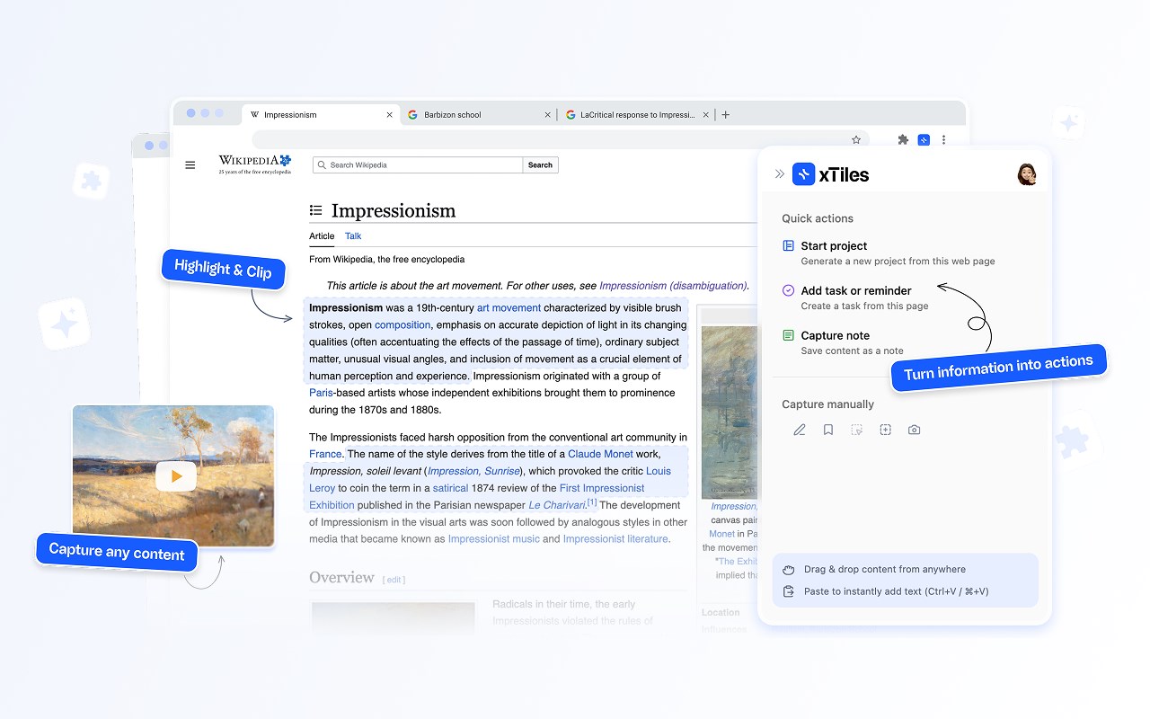The image size is (1150, 719).
Task: Click the edit link beside Overview
Action: pos(394,580)
